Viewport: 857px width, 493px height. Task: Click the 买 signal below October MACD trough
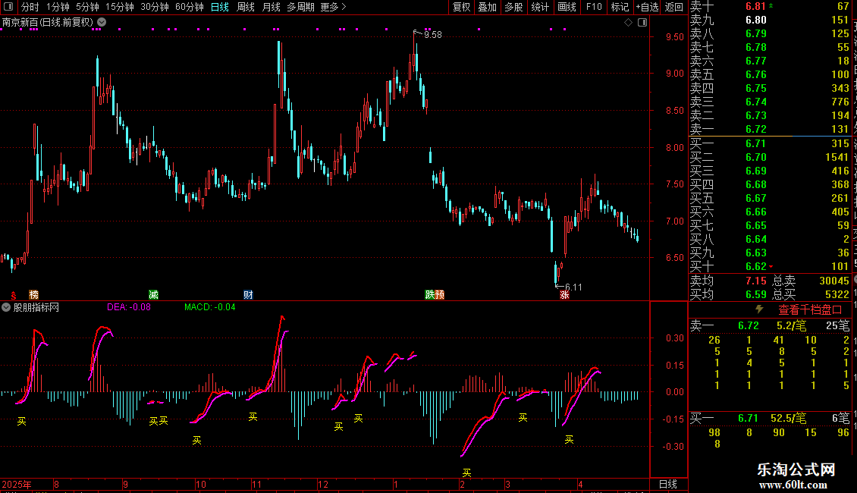pos(196,440)
